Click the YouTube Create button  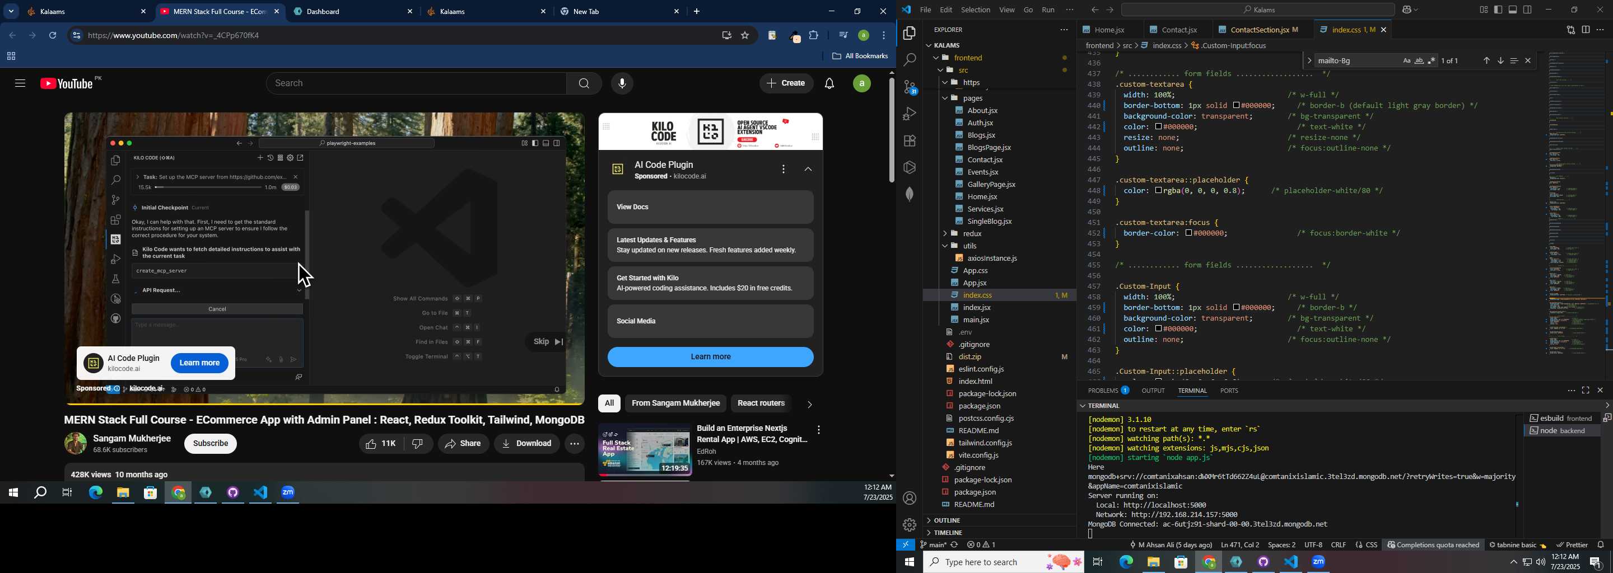click(x=786, y=83)
